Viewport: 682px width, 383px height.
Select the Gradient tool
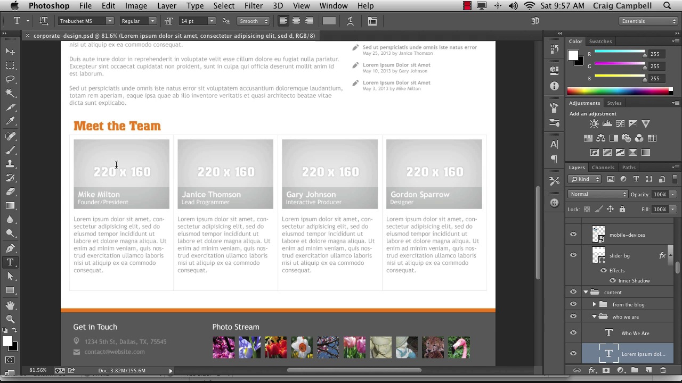[x=10, y=205]
